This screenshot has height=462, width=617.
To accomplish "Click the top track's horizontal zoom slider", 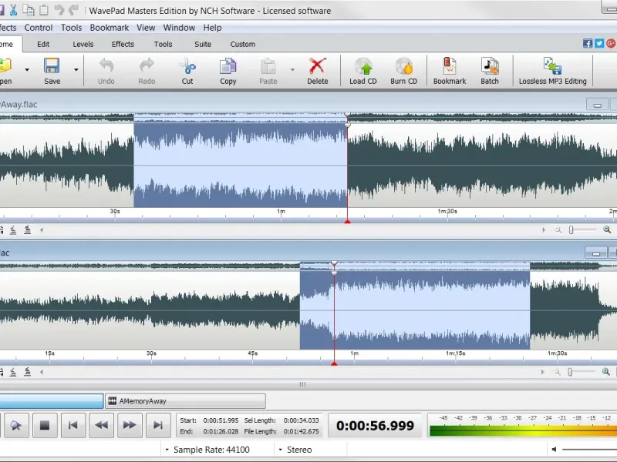I will pyautogui.click(x=572, y=229).
